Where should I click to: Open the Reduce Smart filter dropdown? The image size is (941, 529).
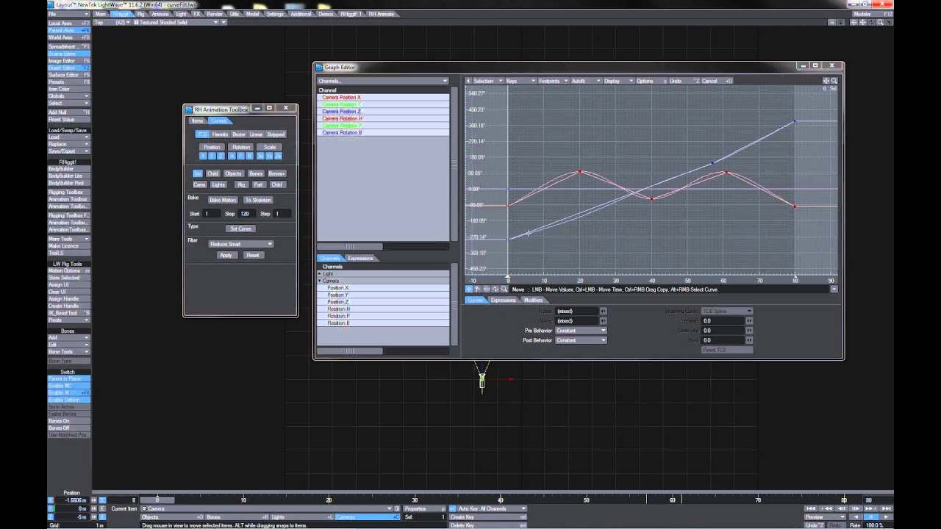coord(241,244)
